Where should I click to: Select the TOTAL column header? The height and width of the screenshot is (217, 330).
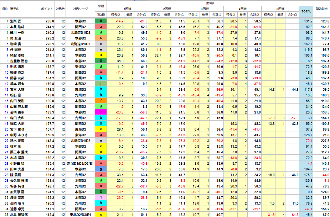[x=306, y=11]
